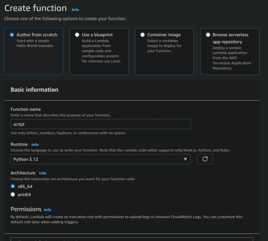
Task: Click the serverless app repository card description
Action: [x=232, y=58]
